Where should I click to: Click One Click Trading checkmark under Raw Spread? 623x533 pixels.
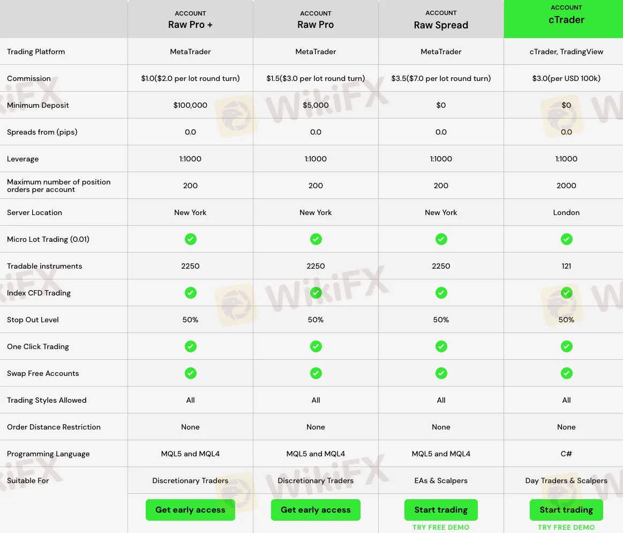coord(441,346)
